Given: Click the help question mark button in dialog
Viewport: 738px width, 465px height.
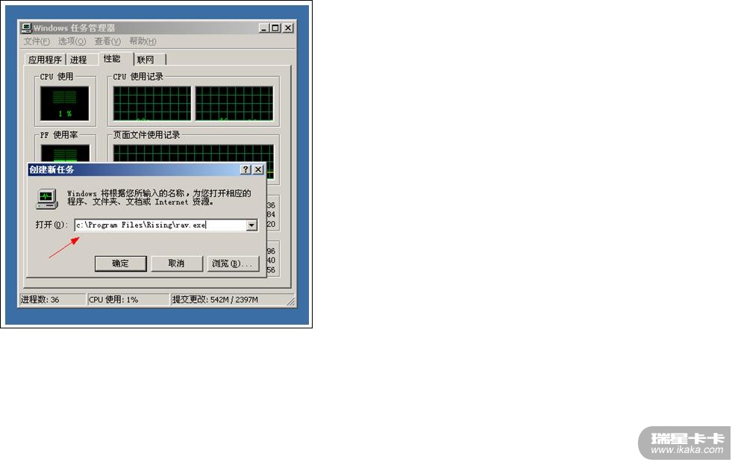Looking at the screenshot, I should [246, 169].
